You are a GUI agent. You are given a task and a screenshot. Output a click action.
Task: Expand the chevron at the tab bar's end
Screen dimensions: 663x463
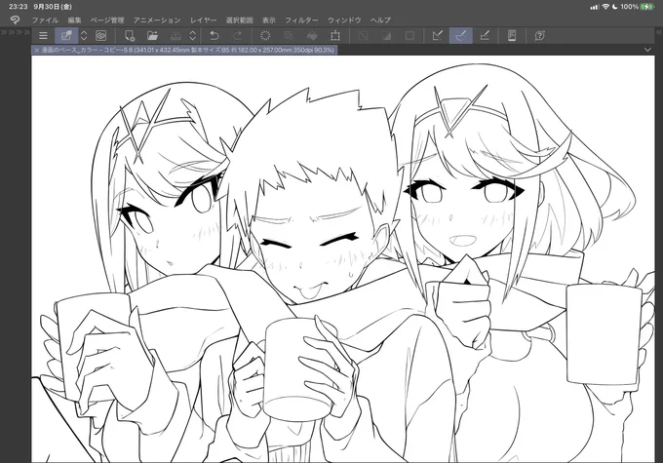click(x=647, y=50)
